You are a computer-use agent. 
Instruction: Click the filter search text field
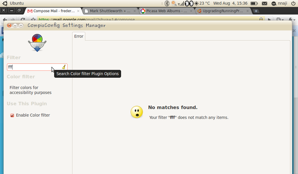point(33,67)
